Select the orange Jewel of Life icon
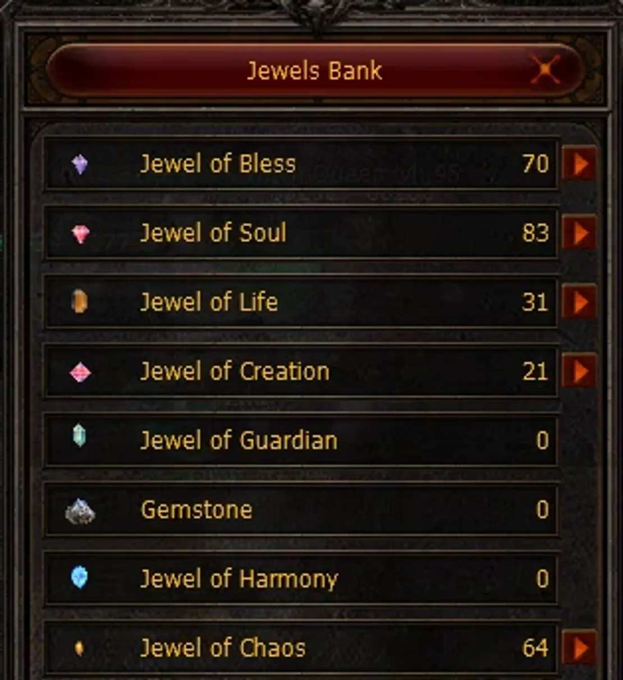 (80, 302)
